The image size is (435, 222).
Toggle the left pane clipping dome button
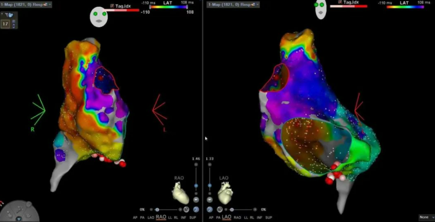[x=196, y=200]
